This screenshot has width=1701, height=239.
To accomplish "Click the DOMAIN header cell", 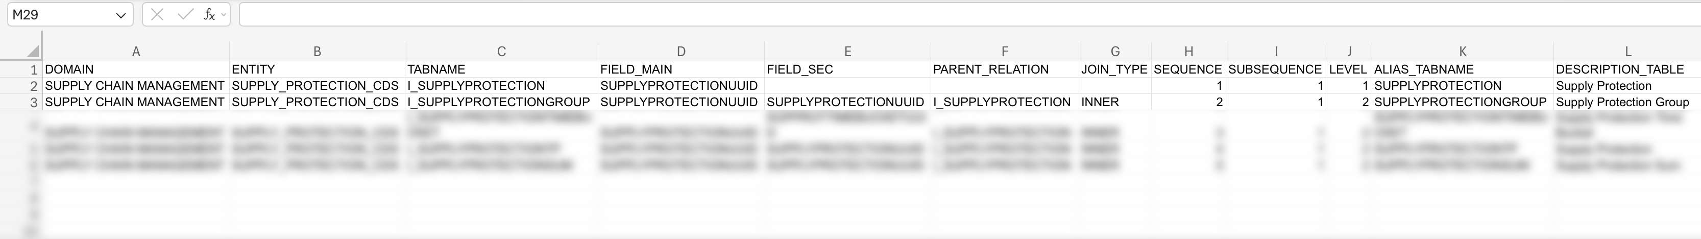I will pyautogui.click(x=69, y=69).
